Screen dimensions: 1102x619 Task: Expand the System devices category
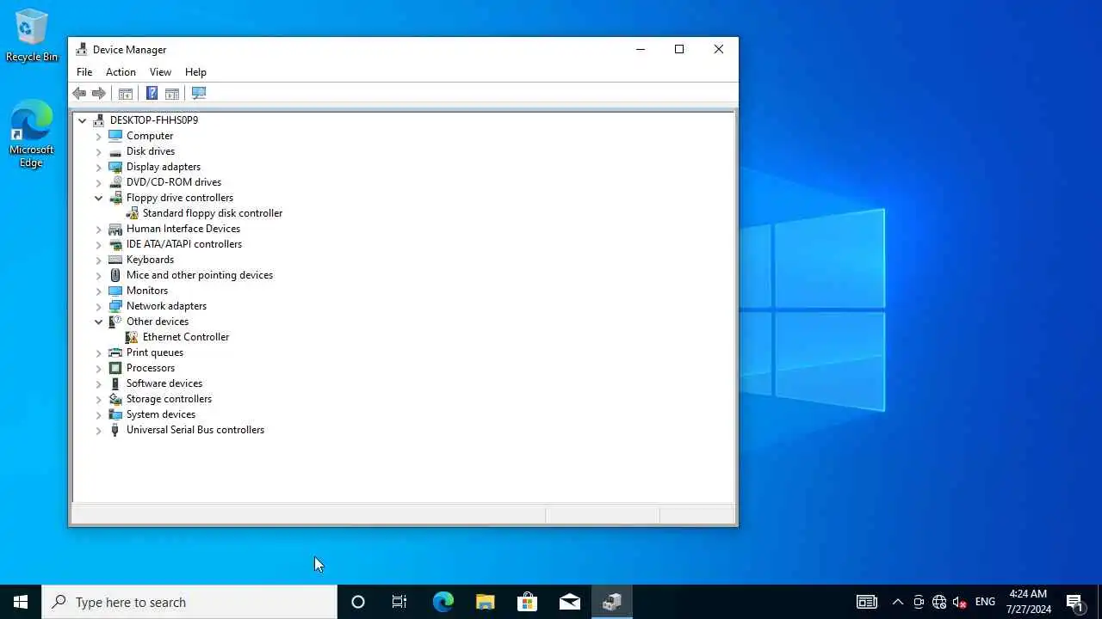tap(98, 414)
